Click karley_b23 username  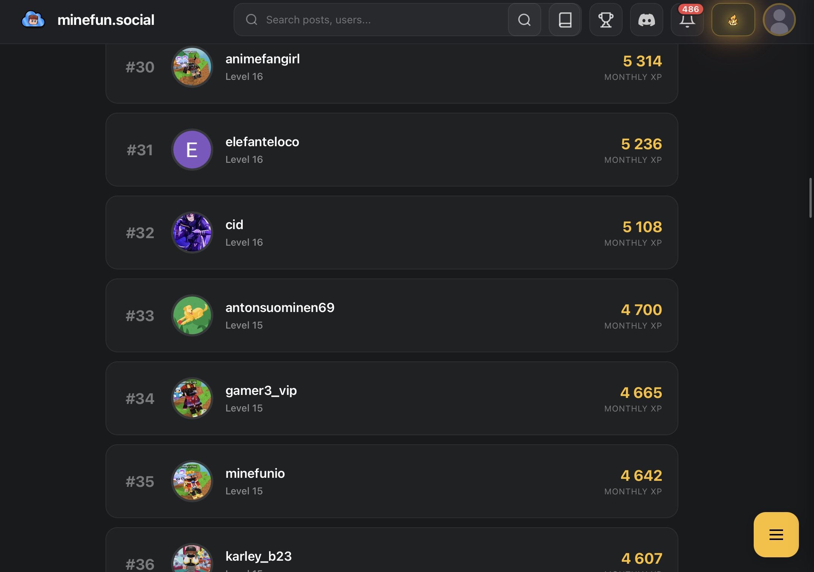tap(259, 556)
